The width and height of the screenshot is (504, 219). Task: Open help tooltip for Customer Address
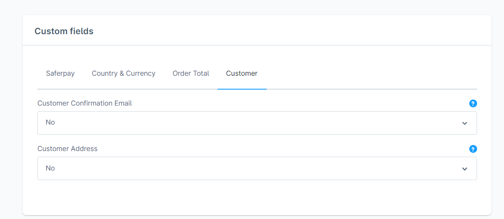tap(473, 149)
